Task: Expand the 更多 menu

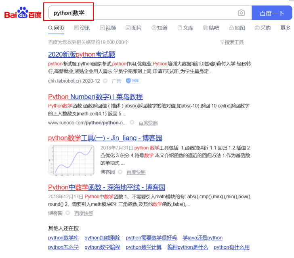Action: (x=286, y=28)
